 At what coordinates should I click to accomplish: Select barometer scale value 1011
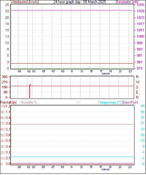tap(140, 30)
